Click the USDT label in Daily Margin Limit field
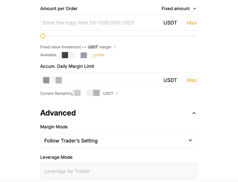Screen dimensions: 238x182 coord(170,80)
